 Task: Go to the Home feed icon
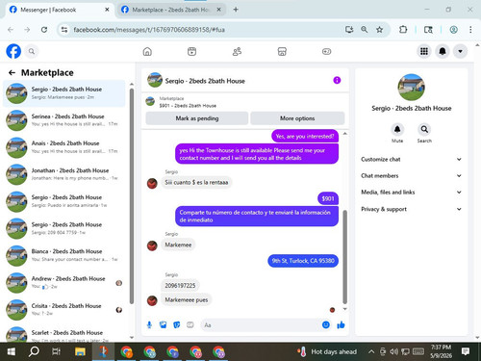(147, 51)
